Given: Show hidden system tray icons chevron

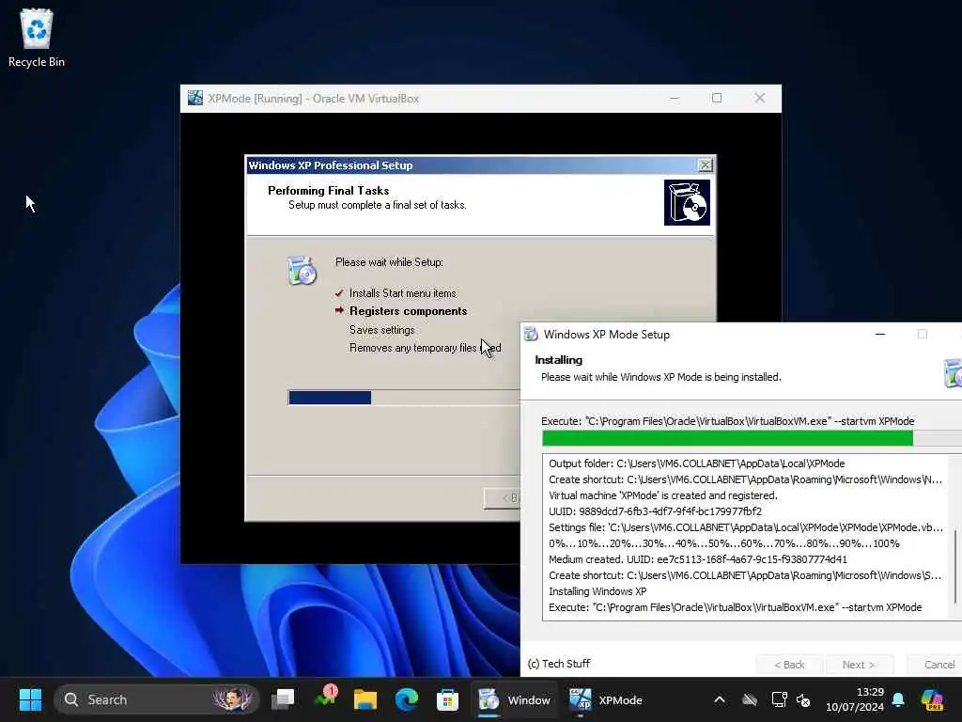Looking at the screenshot, I should coord(720,699).
